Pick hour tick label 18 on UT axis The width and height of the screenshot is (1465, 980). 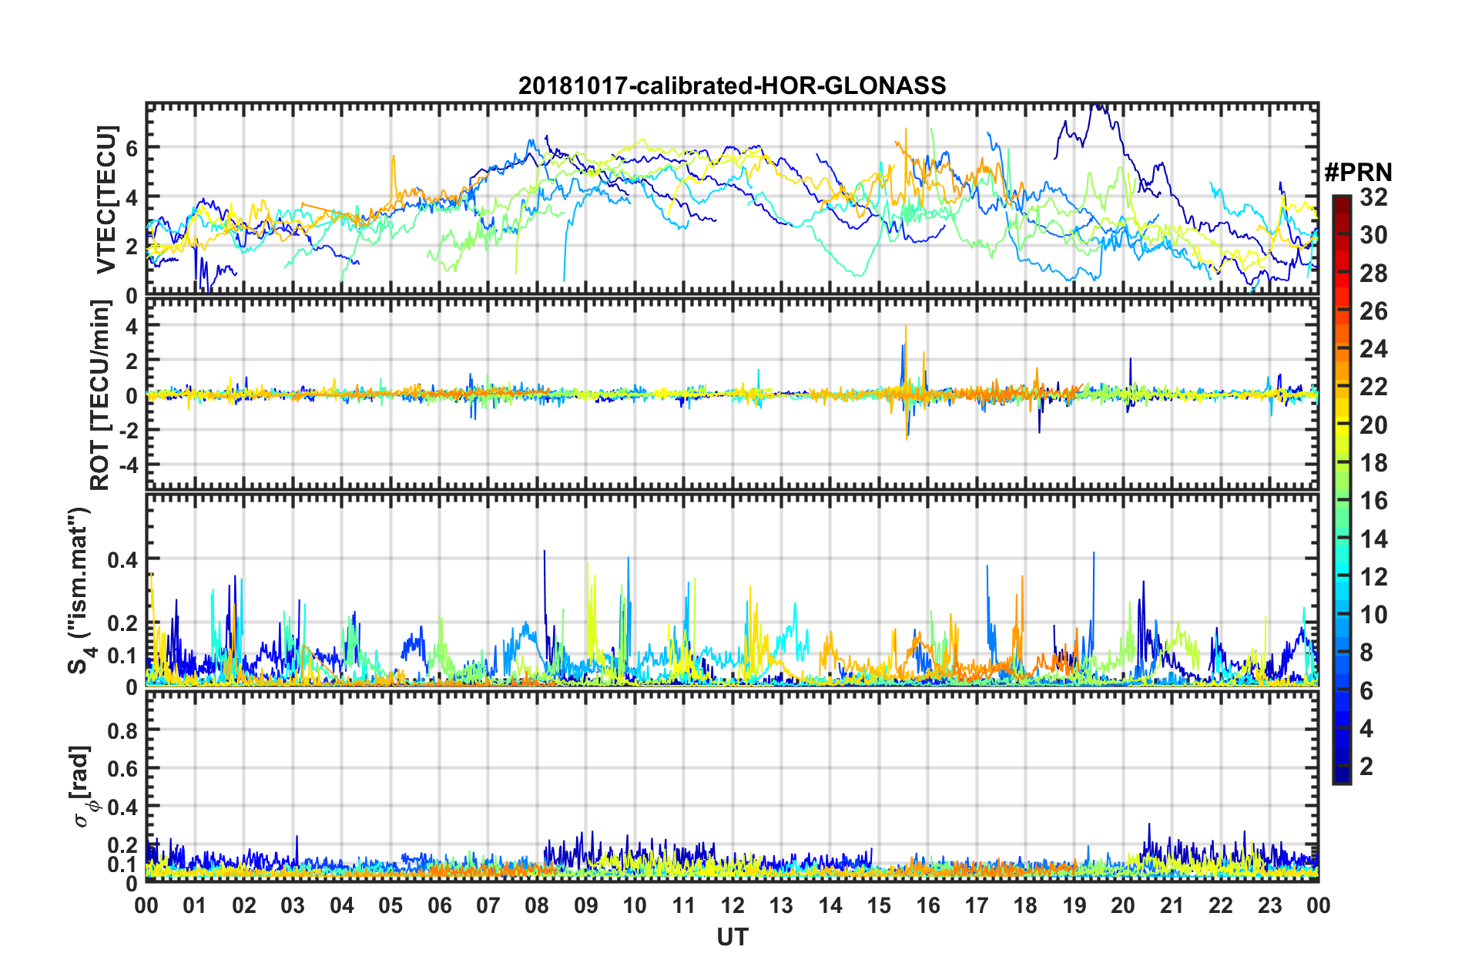(x=1026, y=905)
